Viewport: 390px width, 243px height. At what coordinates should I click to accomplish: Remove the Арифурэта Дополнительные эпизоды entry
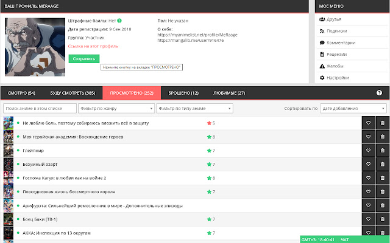(383, 205)
